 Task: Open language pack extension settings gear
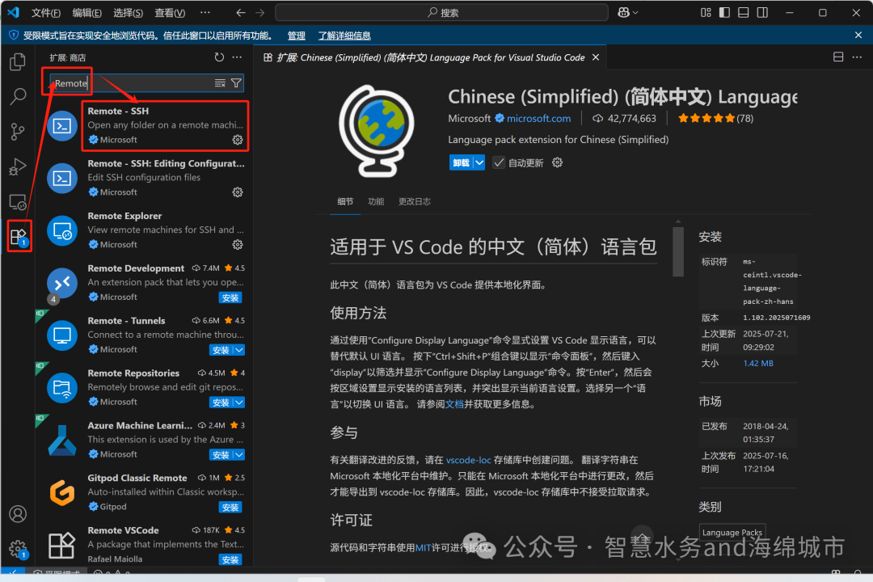[557, 162]
